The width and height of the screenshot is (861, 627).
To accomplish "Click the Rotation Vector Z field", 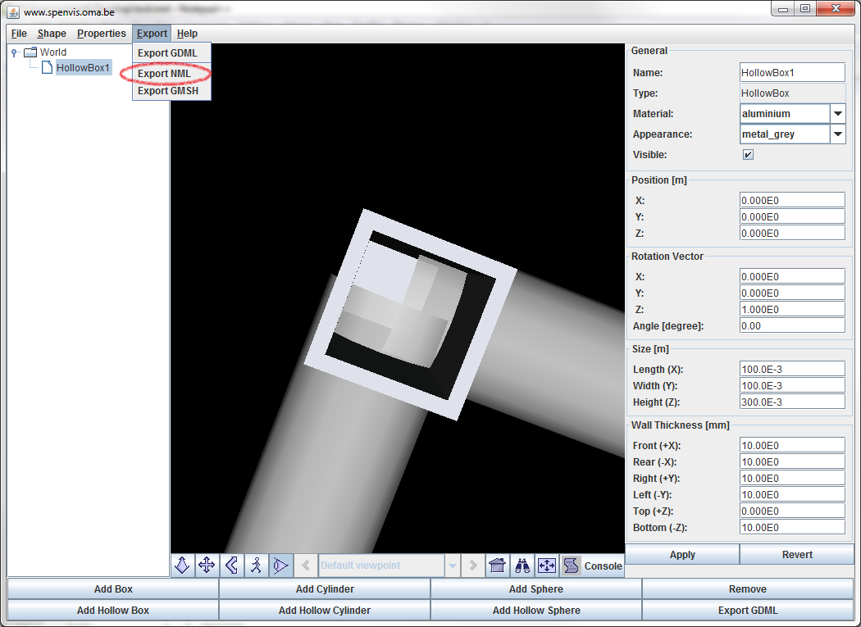I will pos(792,310).
